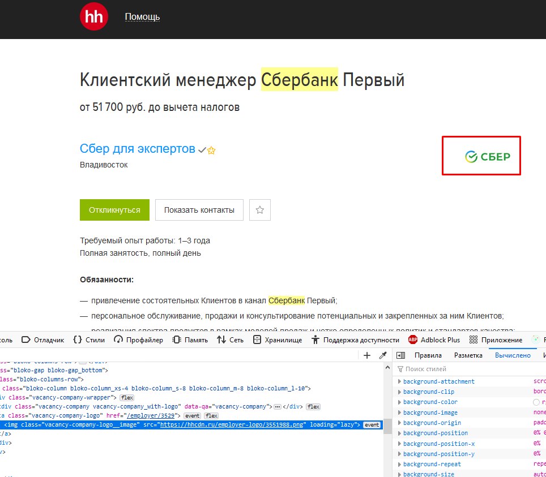
Task: Click the 'от 51 700 руб.' salary text
Action: 113,107
